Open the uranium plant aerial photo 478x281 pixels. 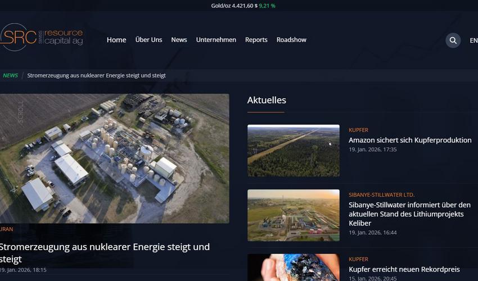pyautogui.click(x=115, y=158)
